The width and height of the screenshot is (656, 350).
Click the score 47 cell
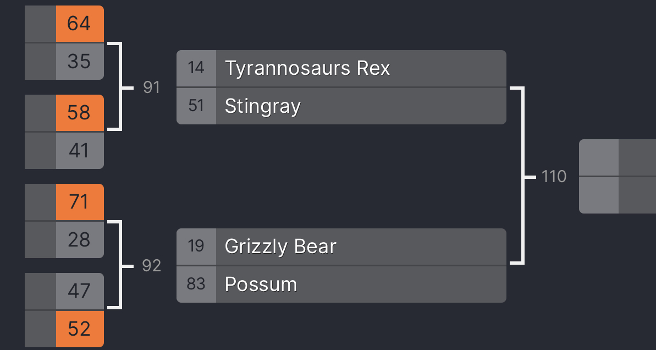[79, 291]
